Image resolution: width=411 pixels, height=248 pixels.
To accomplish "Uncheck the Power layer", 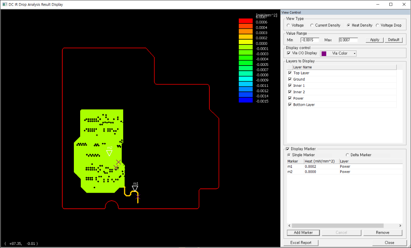I will click(x=290, y=98).
